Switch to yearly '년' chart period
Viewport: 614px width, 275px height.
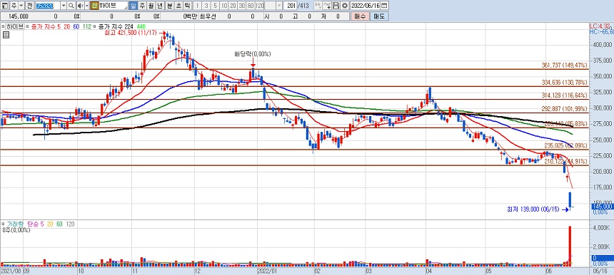point(160,6)
